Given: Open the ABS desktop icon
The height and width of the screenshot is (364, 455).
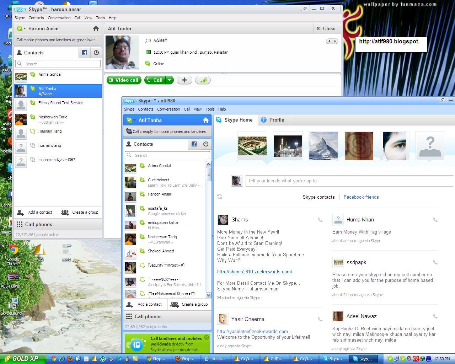Looking at the screenshot, I should click(x=40, y=253).
